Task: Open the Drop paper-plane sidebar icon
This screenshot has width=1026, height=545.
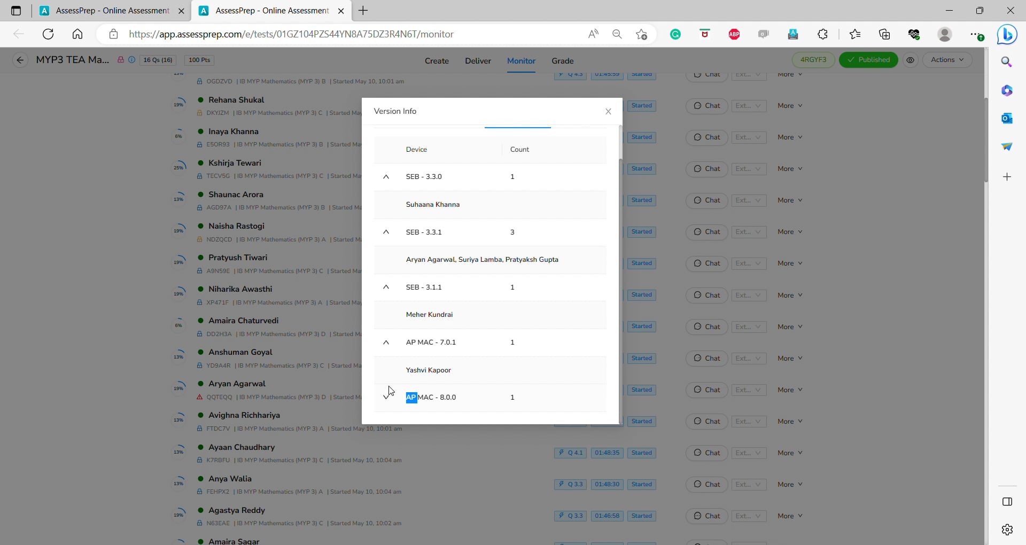Action: 1007,146
